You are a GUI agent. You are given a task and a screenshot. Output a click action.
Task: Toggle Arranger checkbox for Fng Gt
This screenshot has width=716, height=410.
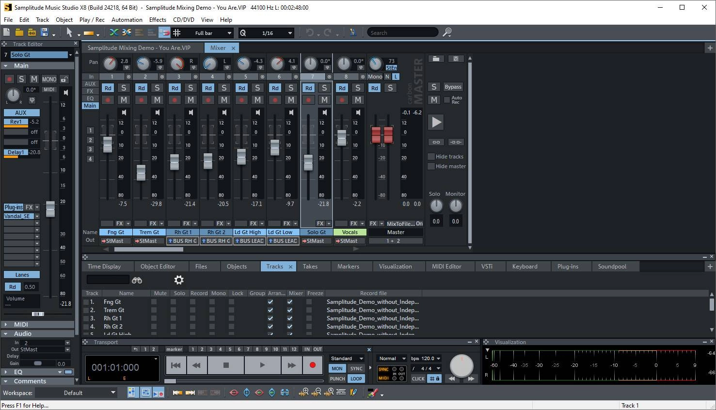tap(270, 302)
